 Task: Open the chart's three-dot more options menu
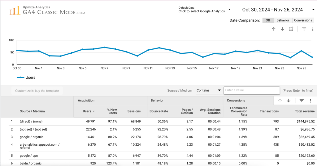[313, 29]
